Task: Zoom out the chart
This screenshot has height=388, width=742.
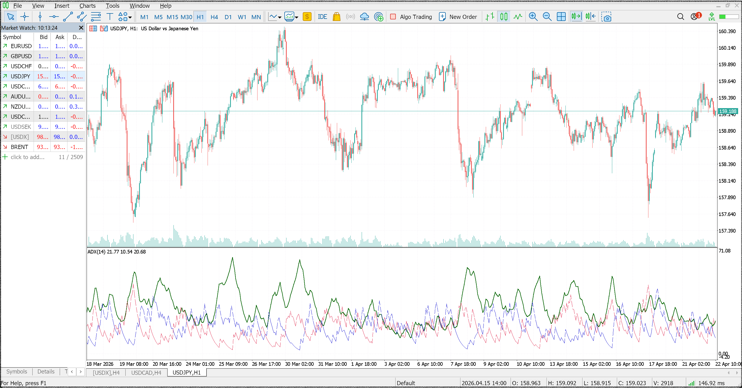Action: coord(547,17)
